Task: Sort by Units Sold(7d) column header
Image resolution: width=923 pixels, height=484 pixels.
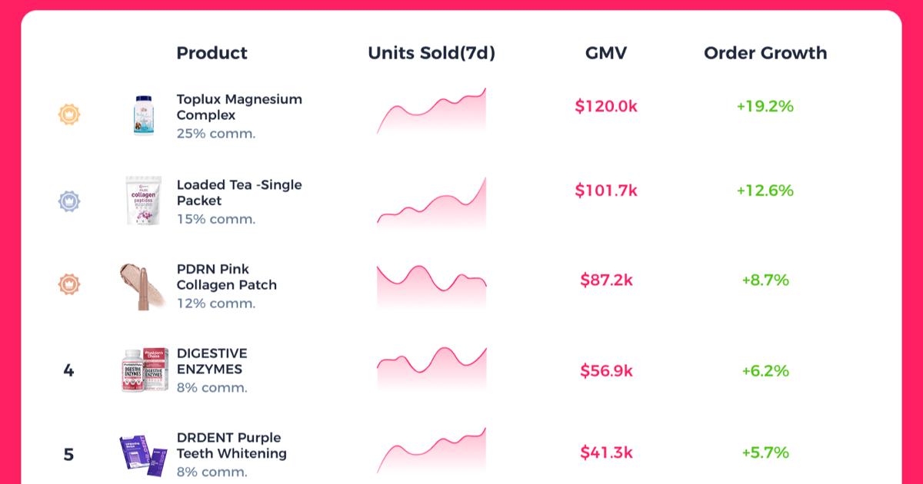Action: pyautogui.click(x=432, y=53)
